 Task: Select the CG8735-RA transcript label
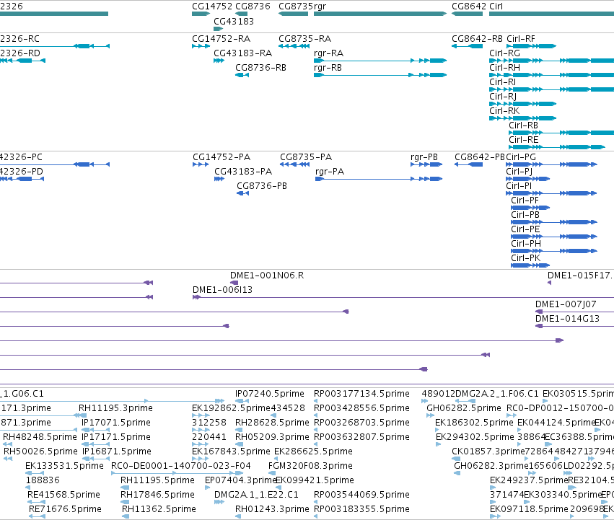point(304,39)
